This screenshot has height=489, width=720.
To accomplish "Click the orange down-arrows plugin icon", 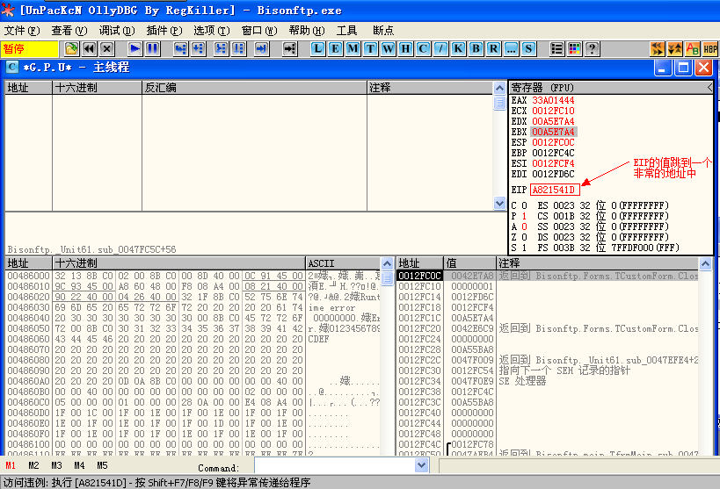I will pos(675,48).
